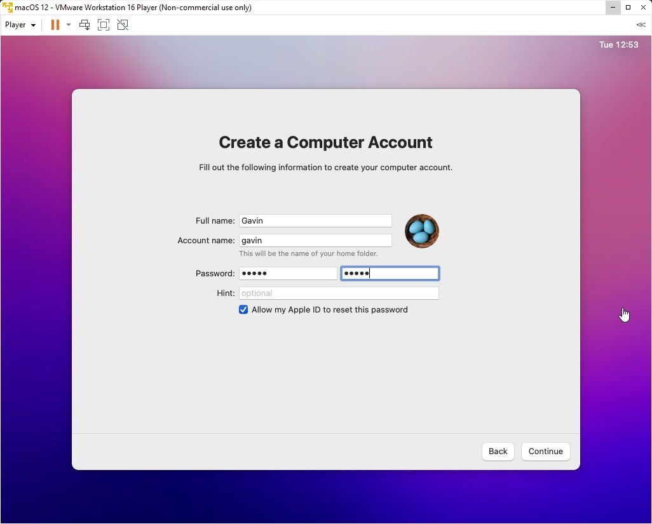Open the power options arrow next to pause

coord(69,25)
